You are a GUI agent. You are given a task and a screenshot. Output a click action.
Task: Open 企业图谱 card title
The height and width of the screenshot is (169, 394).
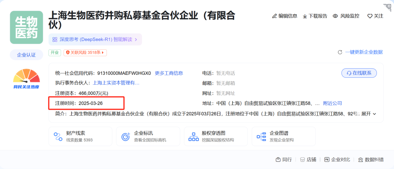tap(279, 133)
